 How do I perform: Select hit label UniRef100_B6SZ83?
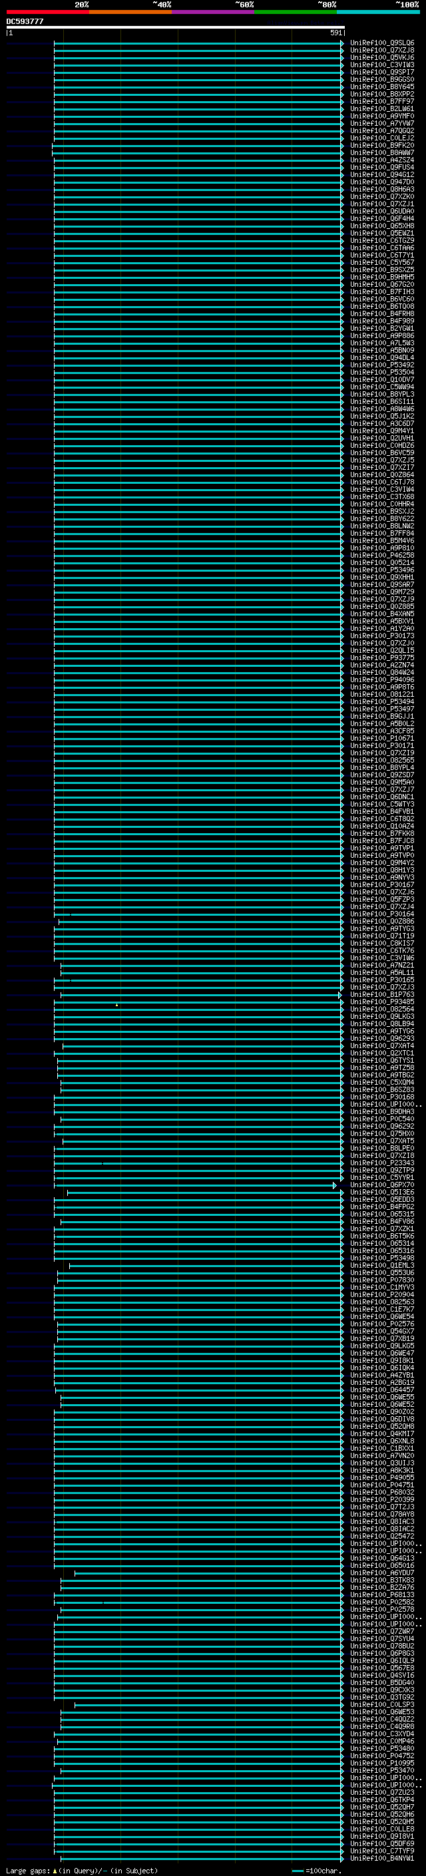tap(382, 1089)
